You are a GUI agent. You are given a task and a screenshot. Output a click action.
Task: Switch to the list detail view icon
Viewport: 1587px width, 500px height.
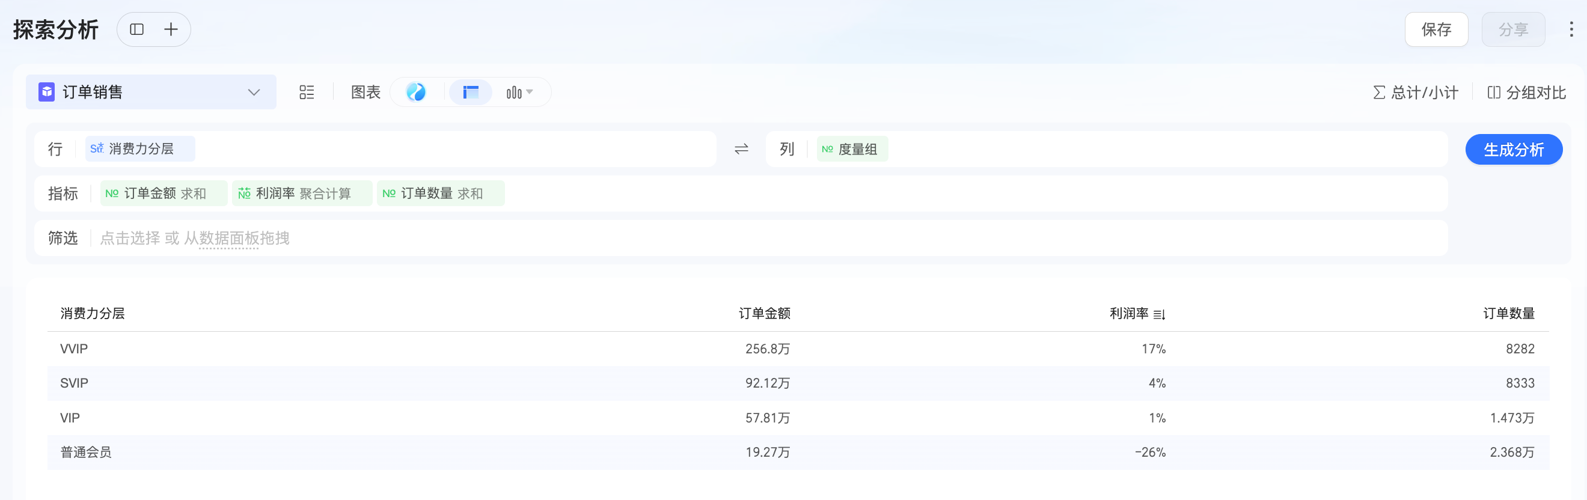306,93
